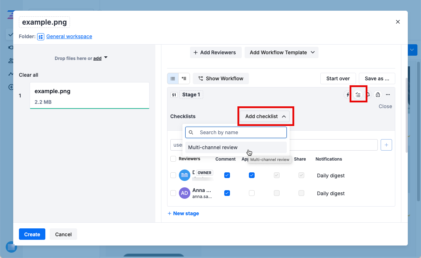Toggle select-all Reviewers checkbox

click(x=173, y=159)
